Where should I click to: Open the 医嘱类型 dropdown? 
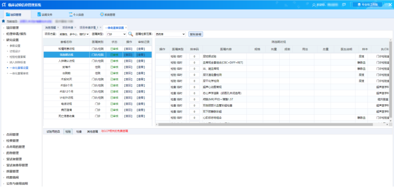[x=116, y=34]
